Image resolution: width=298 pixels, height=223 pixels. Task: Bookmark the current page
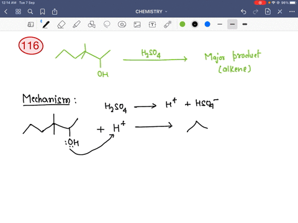tap(42, 12)
